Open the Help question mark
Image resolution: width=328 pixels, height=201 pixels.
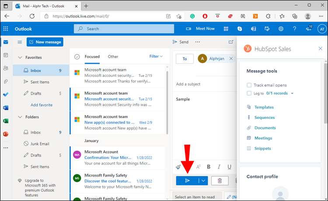[294, 29]
